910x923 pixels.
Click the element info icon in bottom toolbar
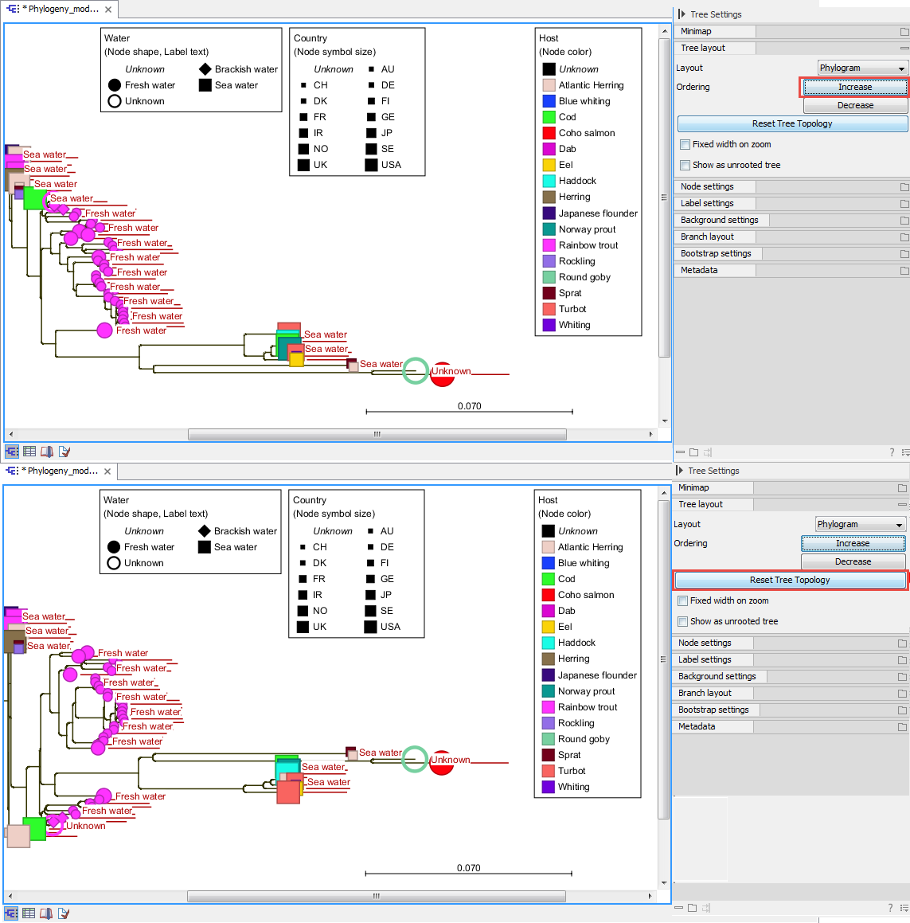pyautogui.click(x=64, y=451)
